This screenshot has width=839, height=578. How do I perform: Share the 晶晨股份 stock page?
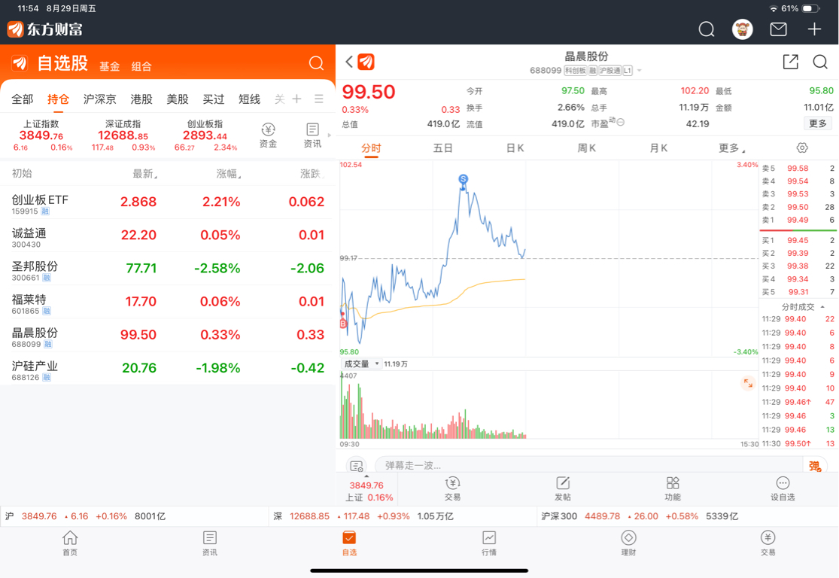click(x=790, y=62)
